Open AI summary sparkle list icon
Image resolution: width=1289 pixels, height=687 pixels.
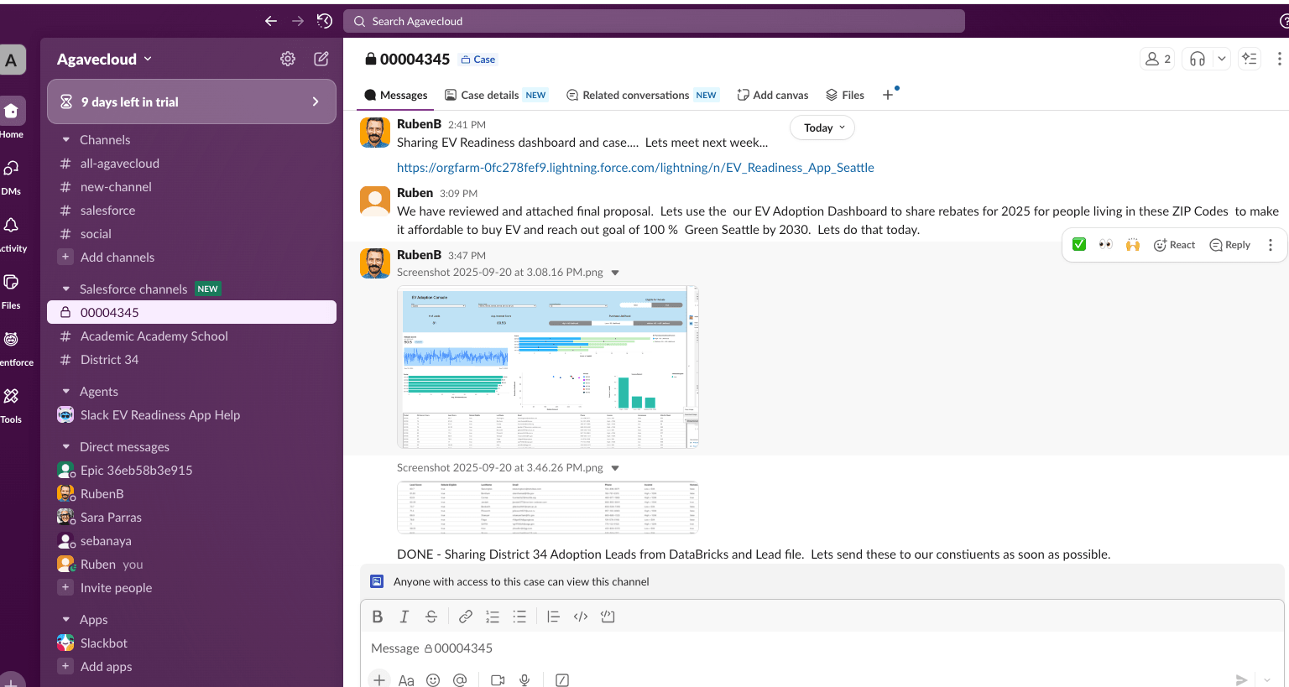(1250, 59)
